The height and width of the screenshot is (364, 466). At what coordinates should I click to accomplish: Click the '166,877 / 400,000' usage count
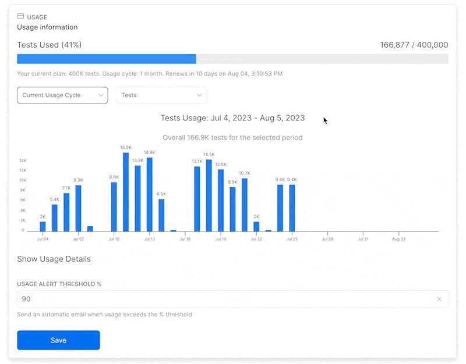click(414, 45)
